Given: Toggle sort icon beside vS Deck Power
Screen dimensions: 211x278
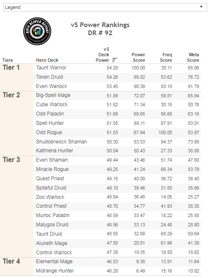Looking at the screenshot, I should pos(115,60).
